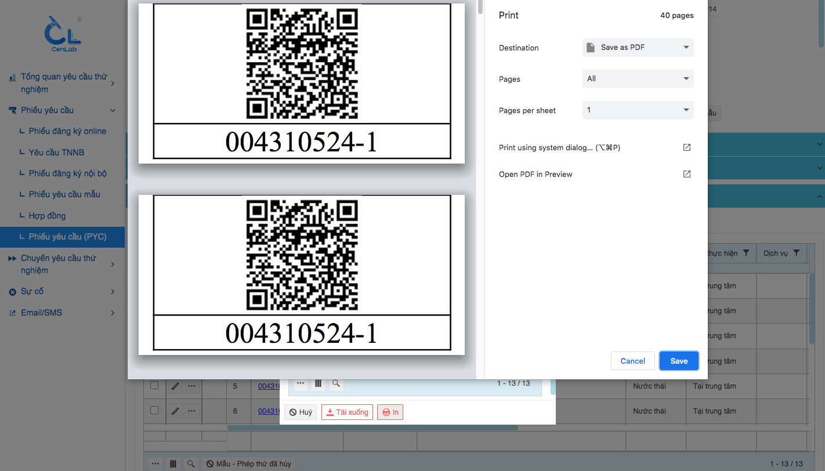The width and height of the screenshot is (825, 471).
Task: Click Cancel in the Print dialog
Action: [x=633, y=361]
